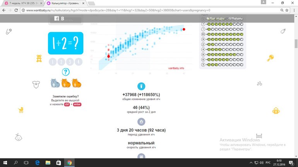Select answer circle number 4
Screen dimensions: 298x167
click(x=79, y=62)
